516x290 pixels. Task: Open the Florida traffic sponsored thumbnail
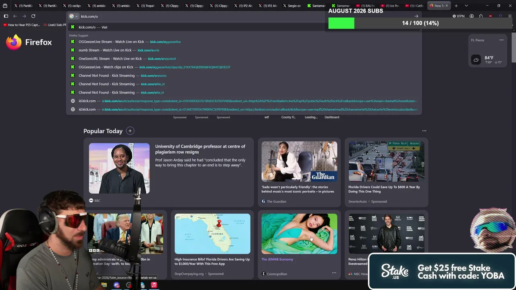pyautogui.click(x=386, y=161)
